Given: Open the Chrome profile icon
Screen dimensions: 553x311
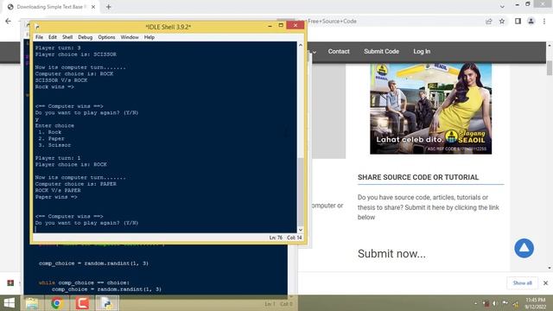Looking at the screenshot, I should tap(531, 21).
